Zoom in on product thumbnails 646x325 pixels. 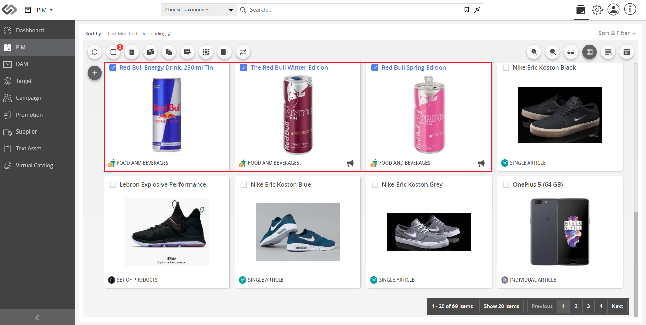coord(534,52)
